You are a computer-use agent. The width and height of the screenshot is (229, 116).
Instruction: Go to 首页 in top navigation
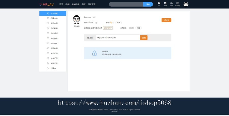(x=61, y=4)
